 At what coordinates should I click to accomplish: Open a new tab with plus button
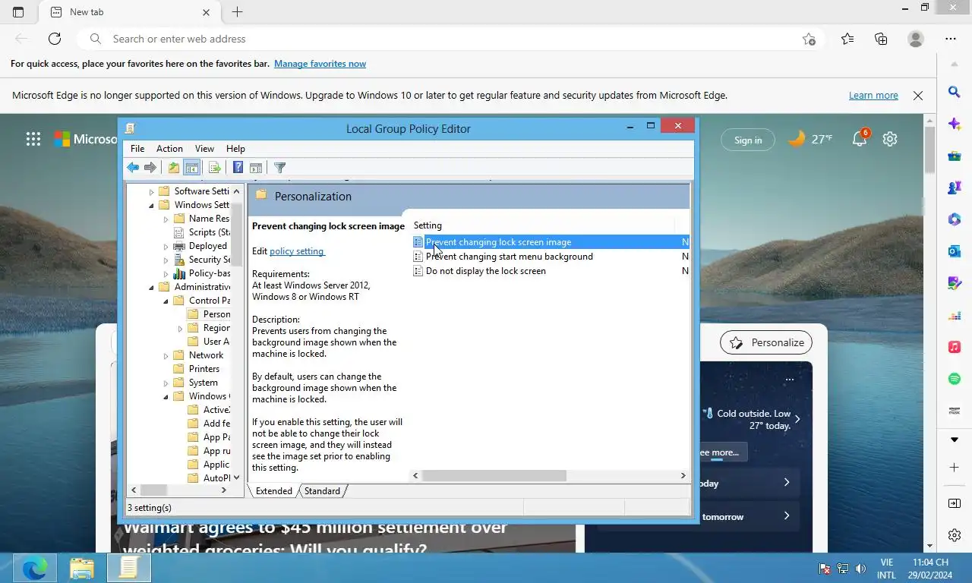(237, 12)
